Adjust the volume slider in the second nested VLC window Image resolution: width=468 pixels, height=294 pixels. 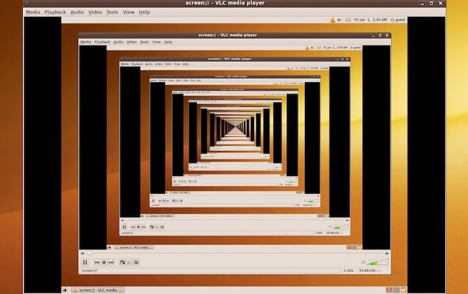(x=340, y=227)
